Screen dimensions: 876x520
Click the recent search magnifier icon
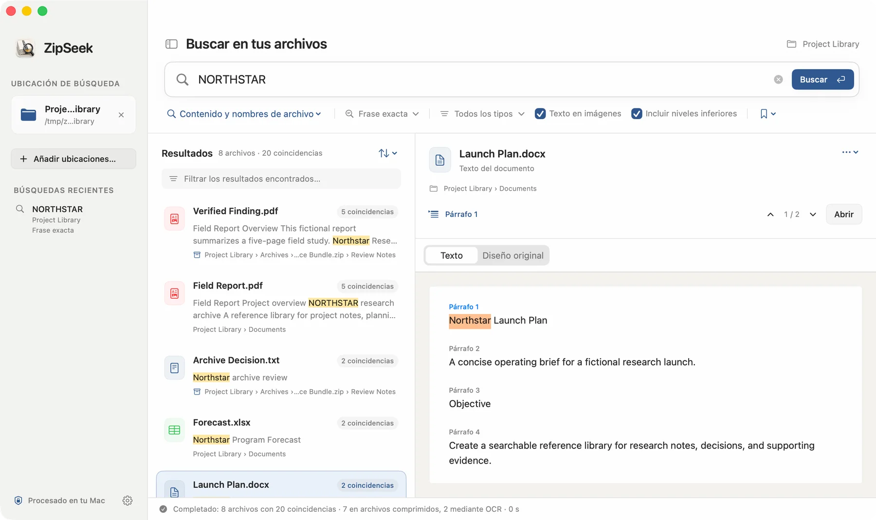[20, 209]
